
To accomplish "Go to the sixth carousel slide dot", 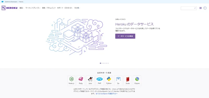I will pyautogui.click(x=108, y=63).
